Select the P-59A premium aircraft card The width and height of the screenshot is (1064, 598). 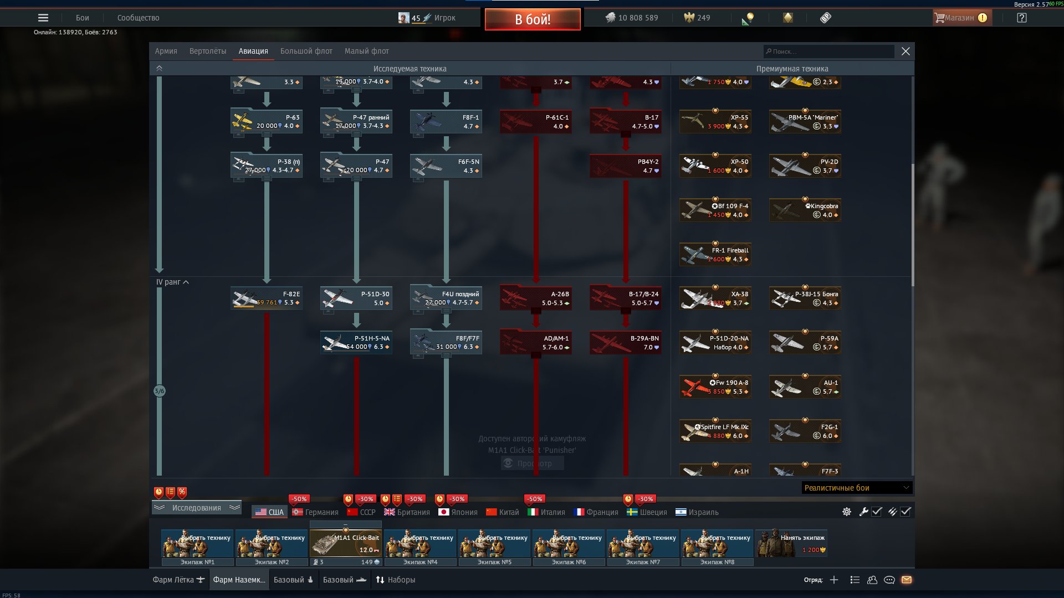click(805, 342)
